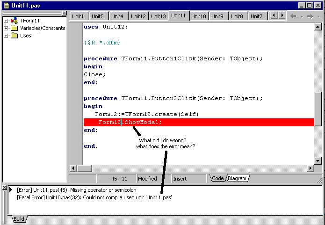Click the back navigation arrow
325x225 pixels.
[x=293, y=16]
